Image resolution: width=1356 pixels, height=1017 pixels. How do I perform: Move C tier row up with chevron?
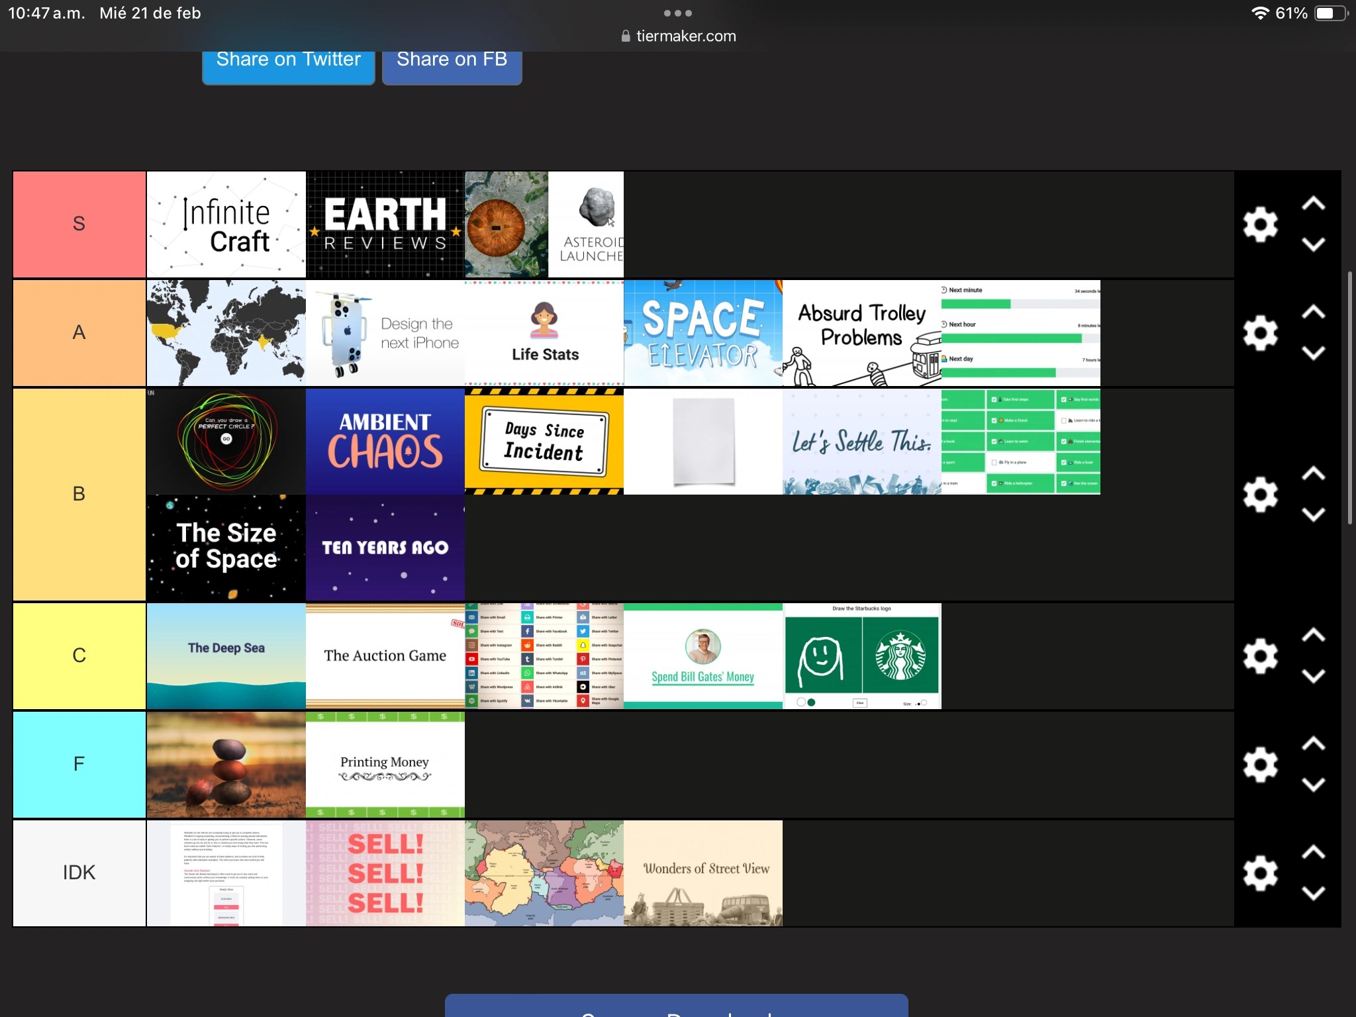pos(1314,635)
